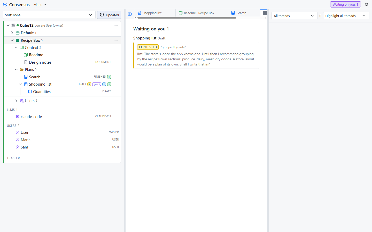Viewport: 372px width, 232px height.
Task: Expand the Users group chevron
Action: pos(16,101)
